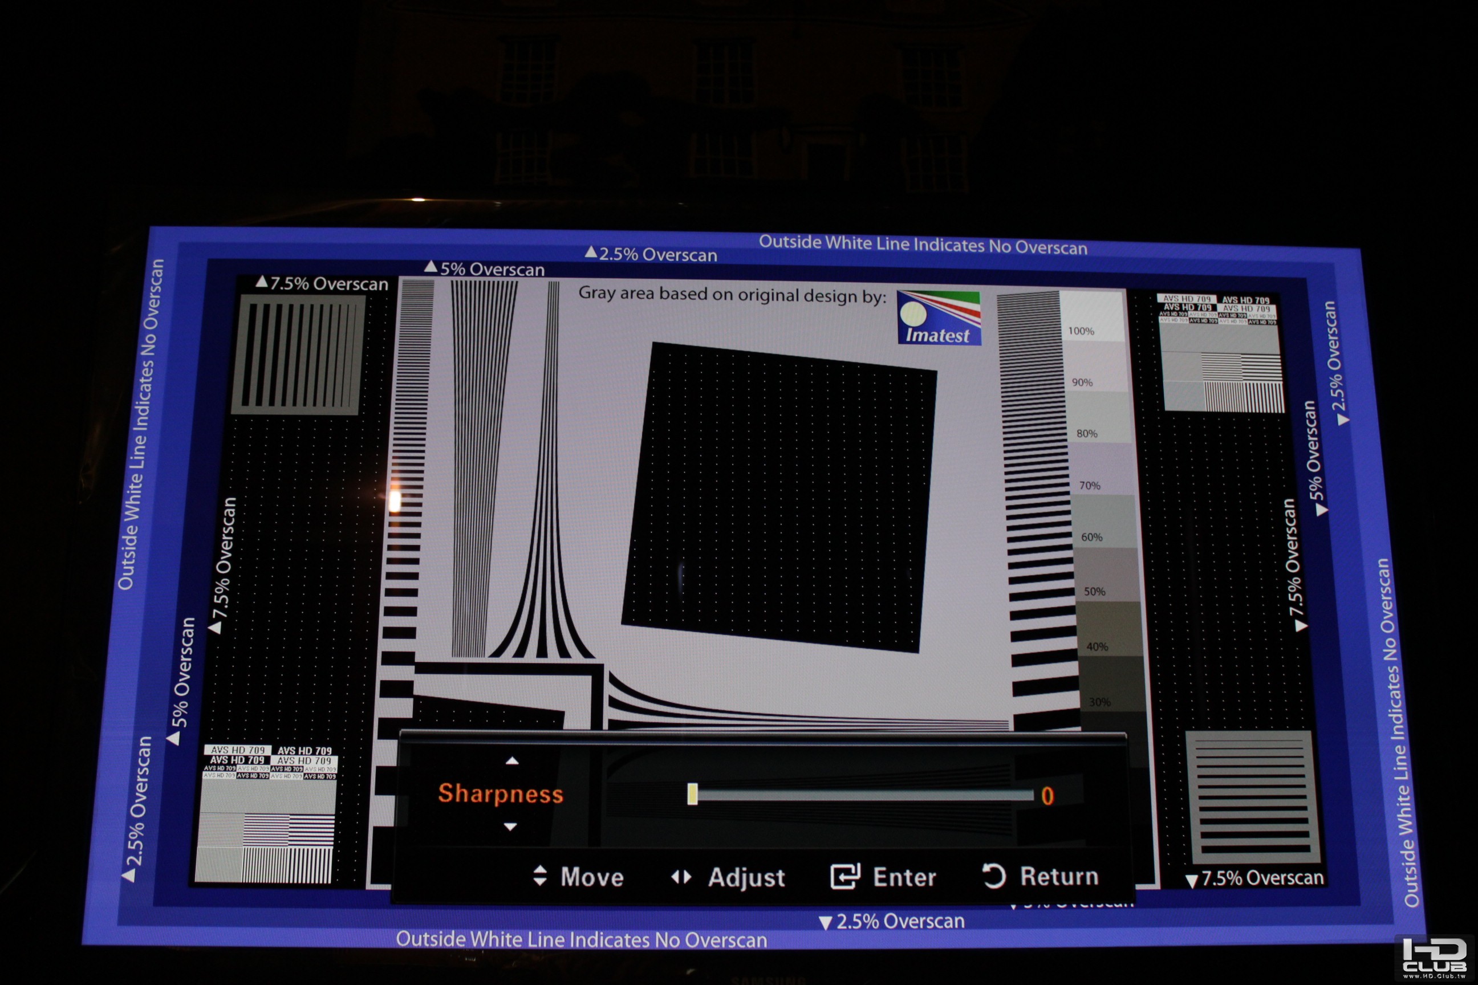Viewport: 1478px width, 985px height.
Task: Click the Sharpness slider handle
Action: click(692, 794)
